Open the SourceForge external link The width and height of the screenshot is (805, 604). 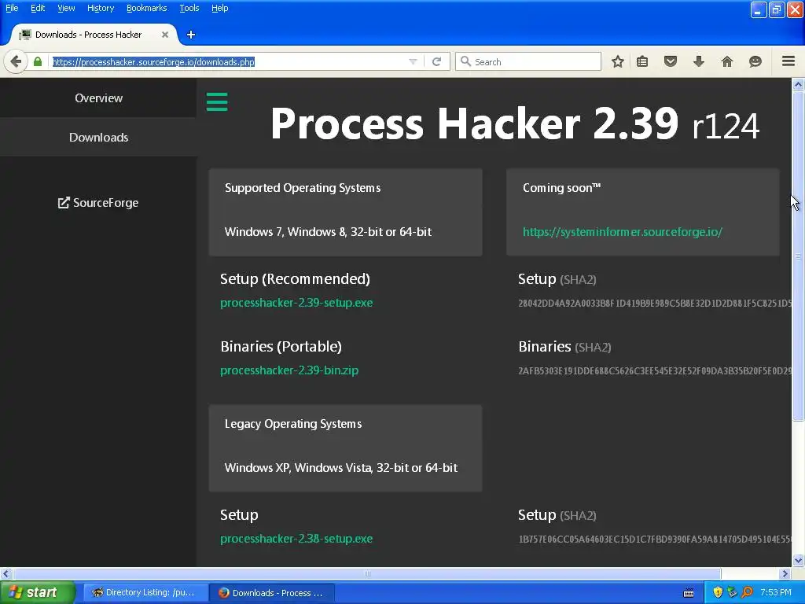click(x=98, y=203)
